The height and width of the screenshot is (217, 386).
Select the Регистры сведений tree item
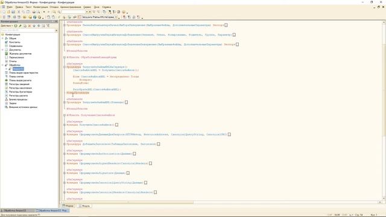(x=19, y=84)
